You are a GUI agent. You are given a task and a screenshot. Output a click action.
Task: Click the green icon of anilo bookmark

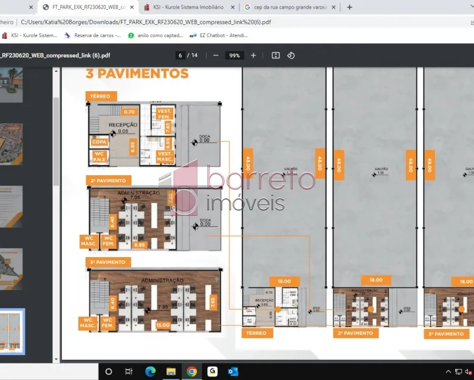click(131, 35)
